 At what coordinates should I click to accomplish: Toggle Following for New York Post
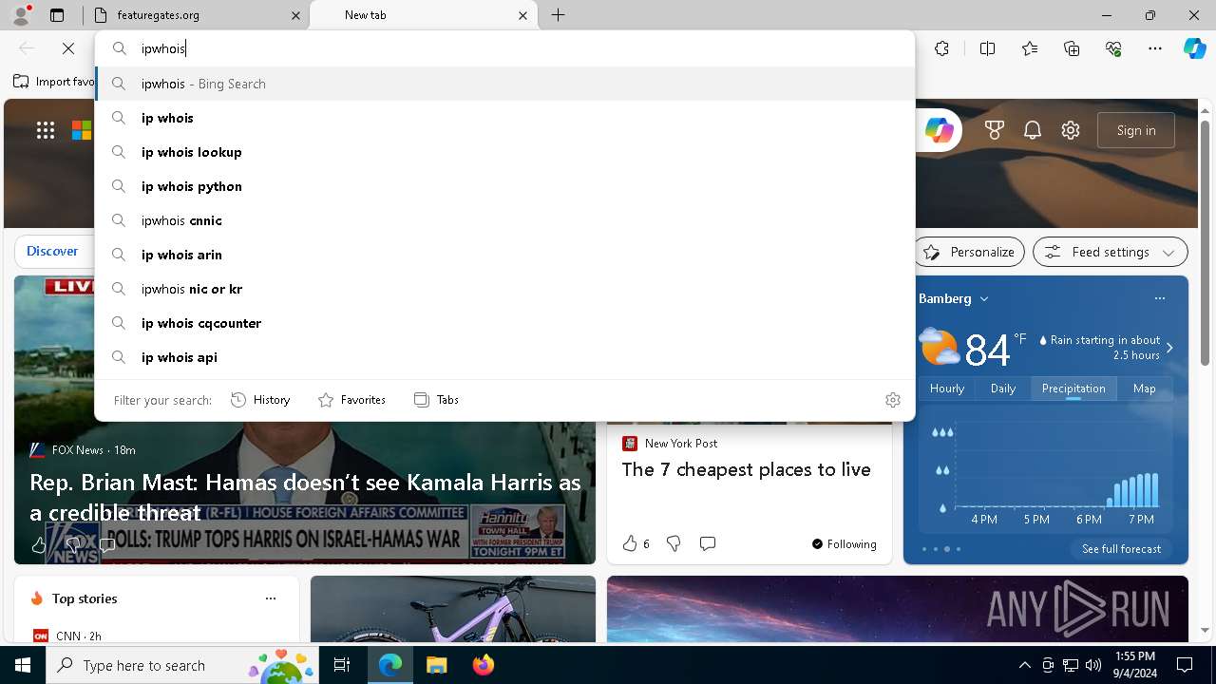tap(845, 543)
